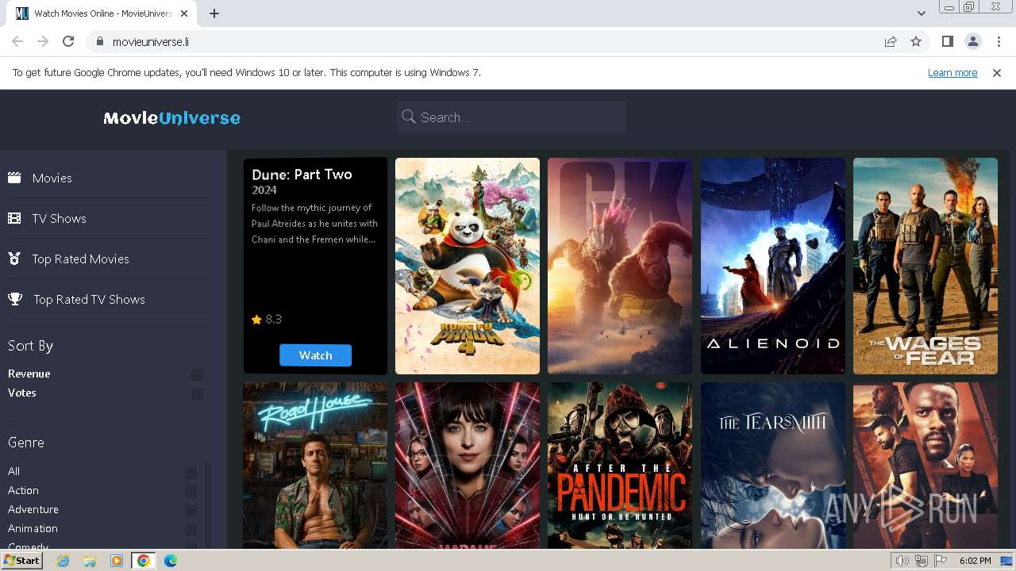Click the Dune: Part Two title
The image size is (1016, 571).
coord(302,174)
